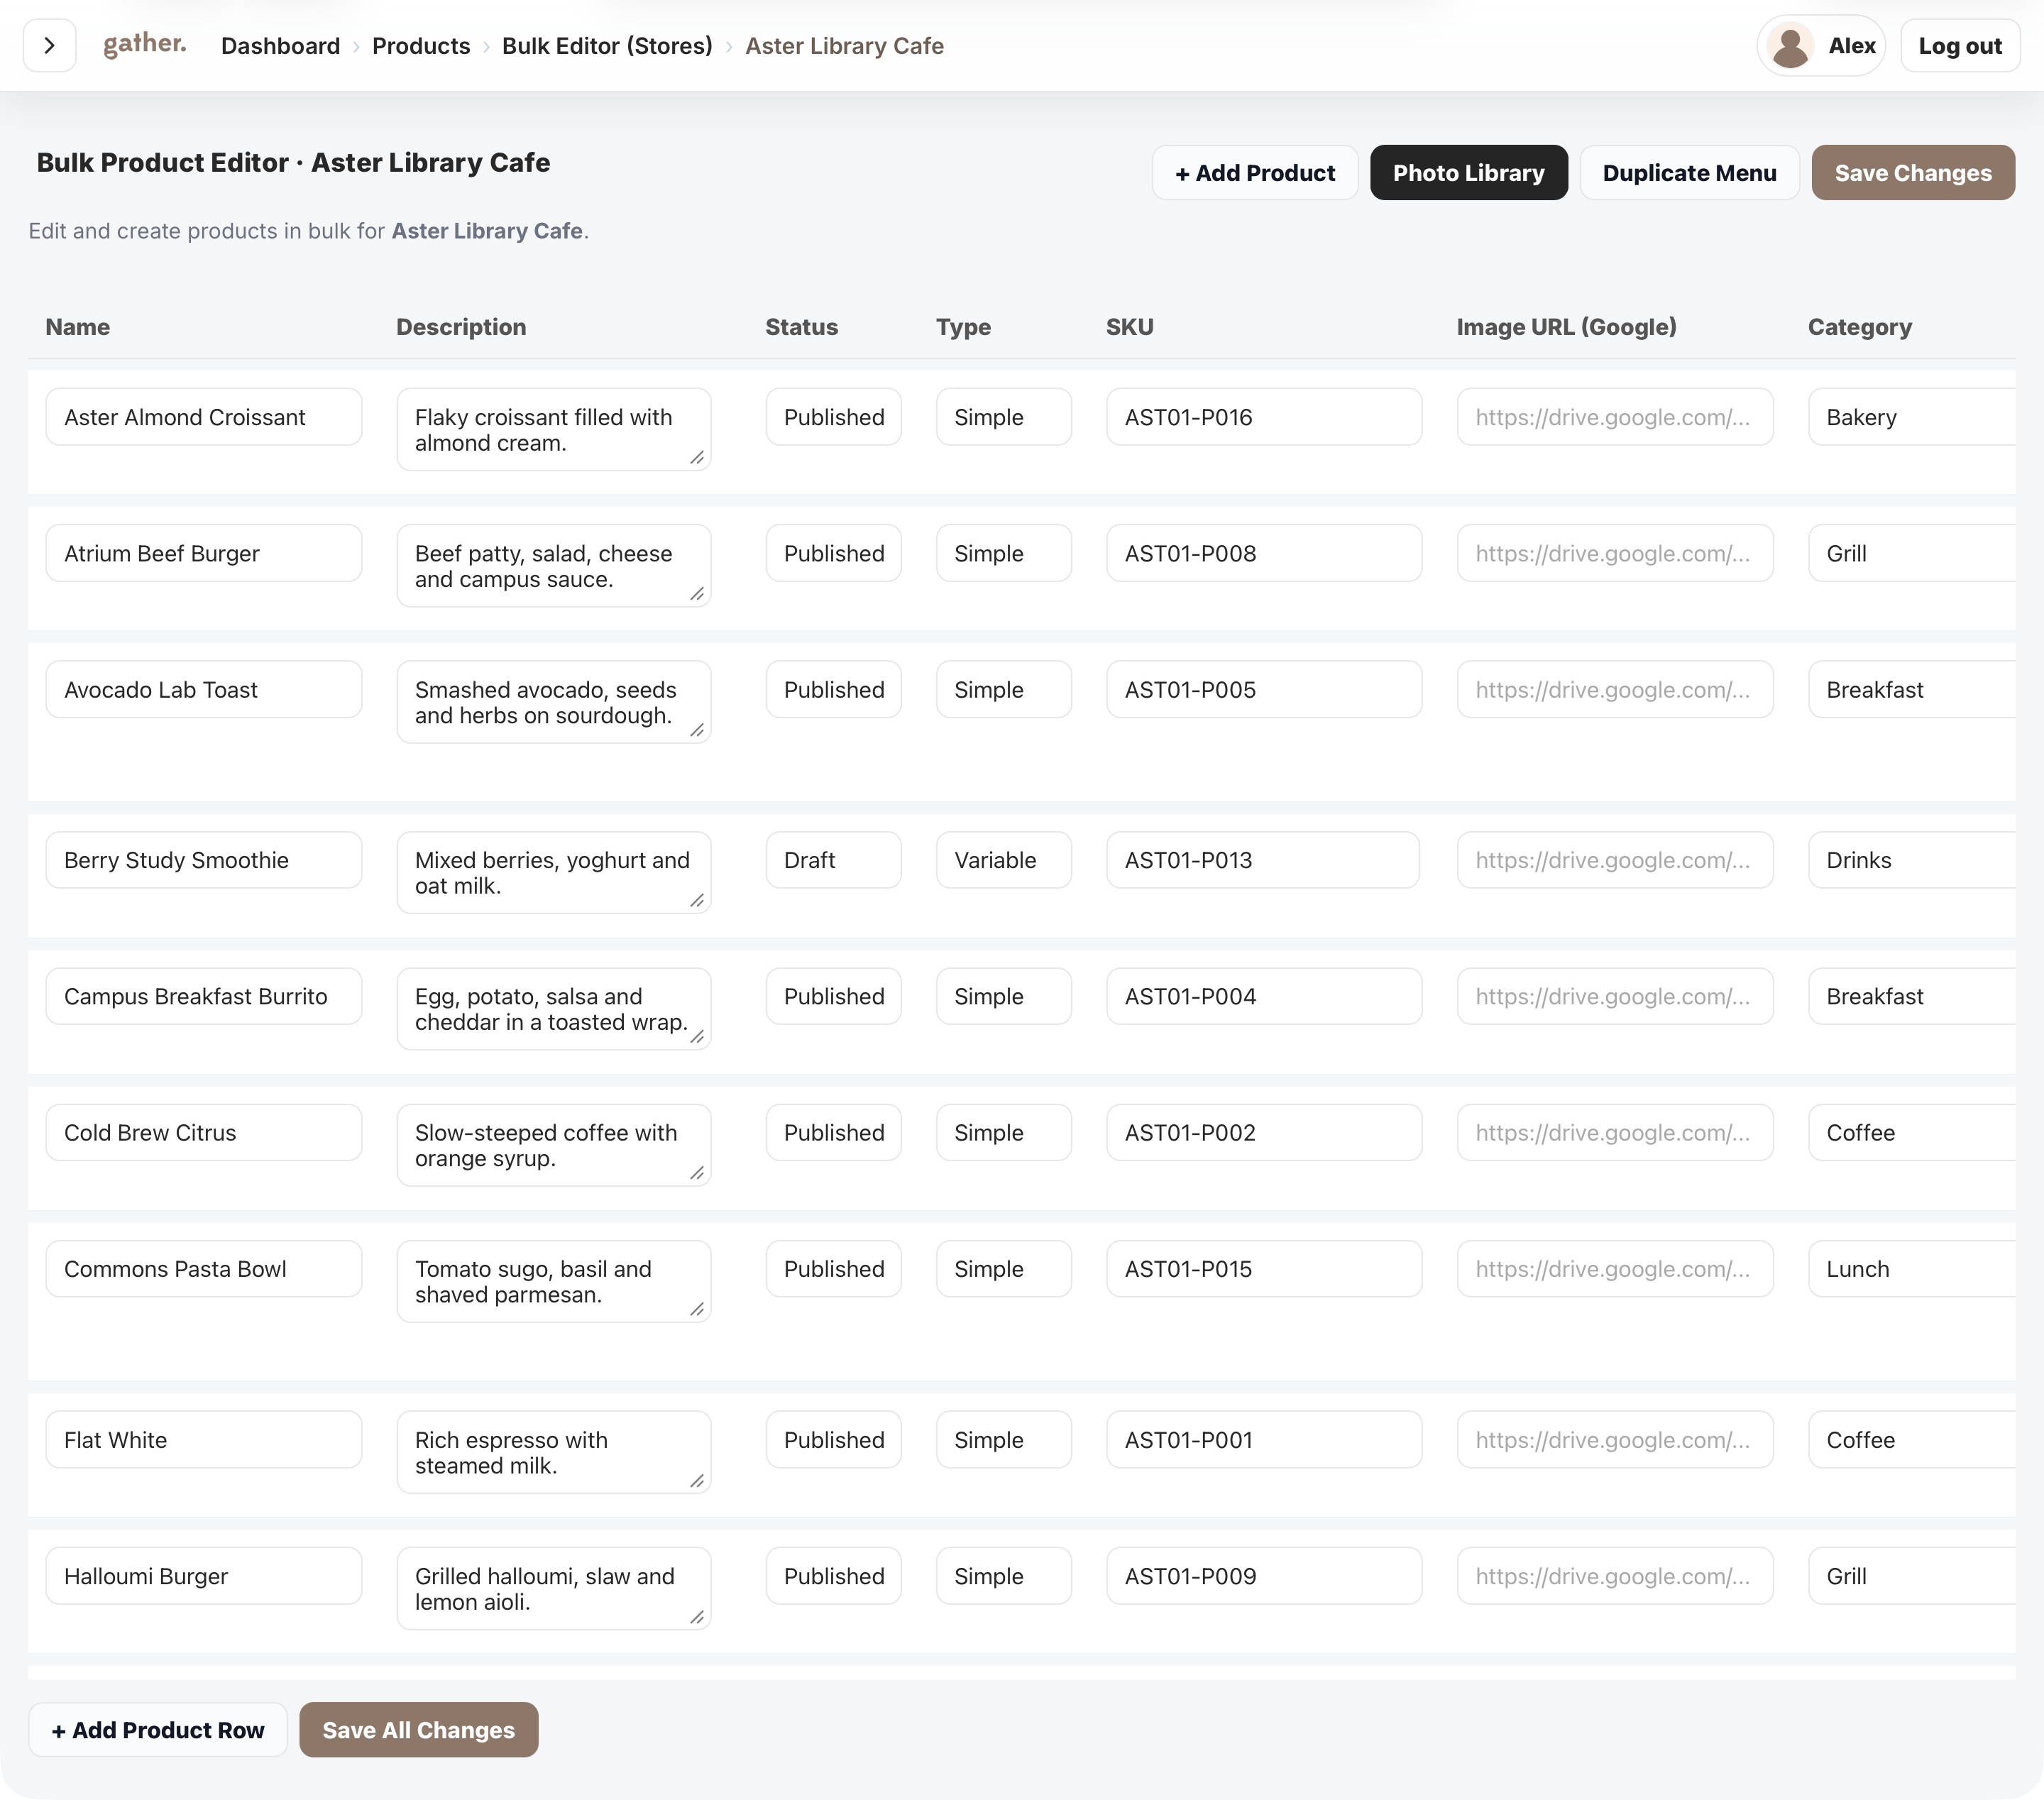Edit the Avocado Lab Toast name field
The width and height of the screenshot is (2044, 1800).
click(x=204, y=690)
